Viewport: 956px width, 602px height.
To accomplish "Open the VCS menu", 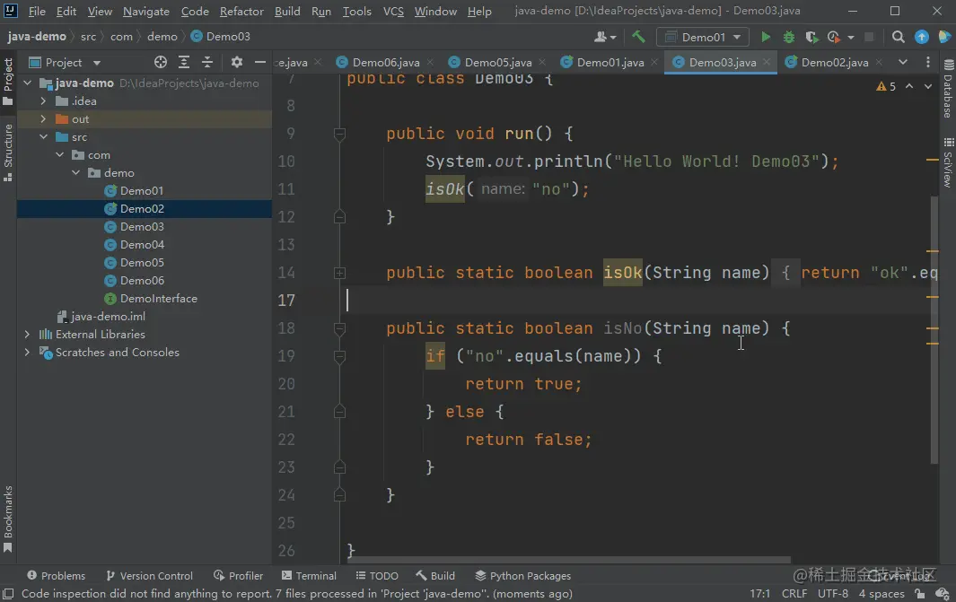I will click(393, 12).
